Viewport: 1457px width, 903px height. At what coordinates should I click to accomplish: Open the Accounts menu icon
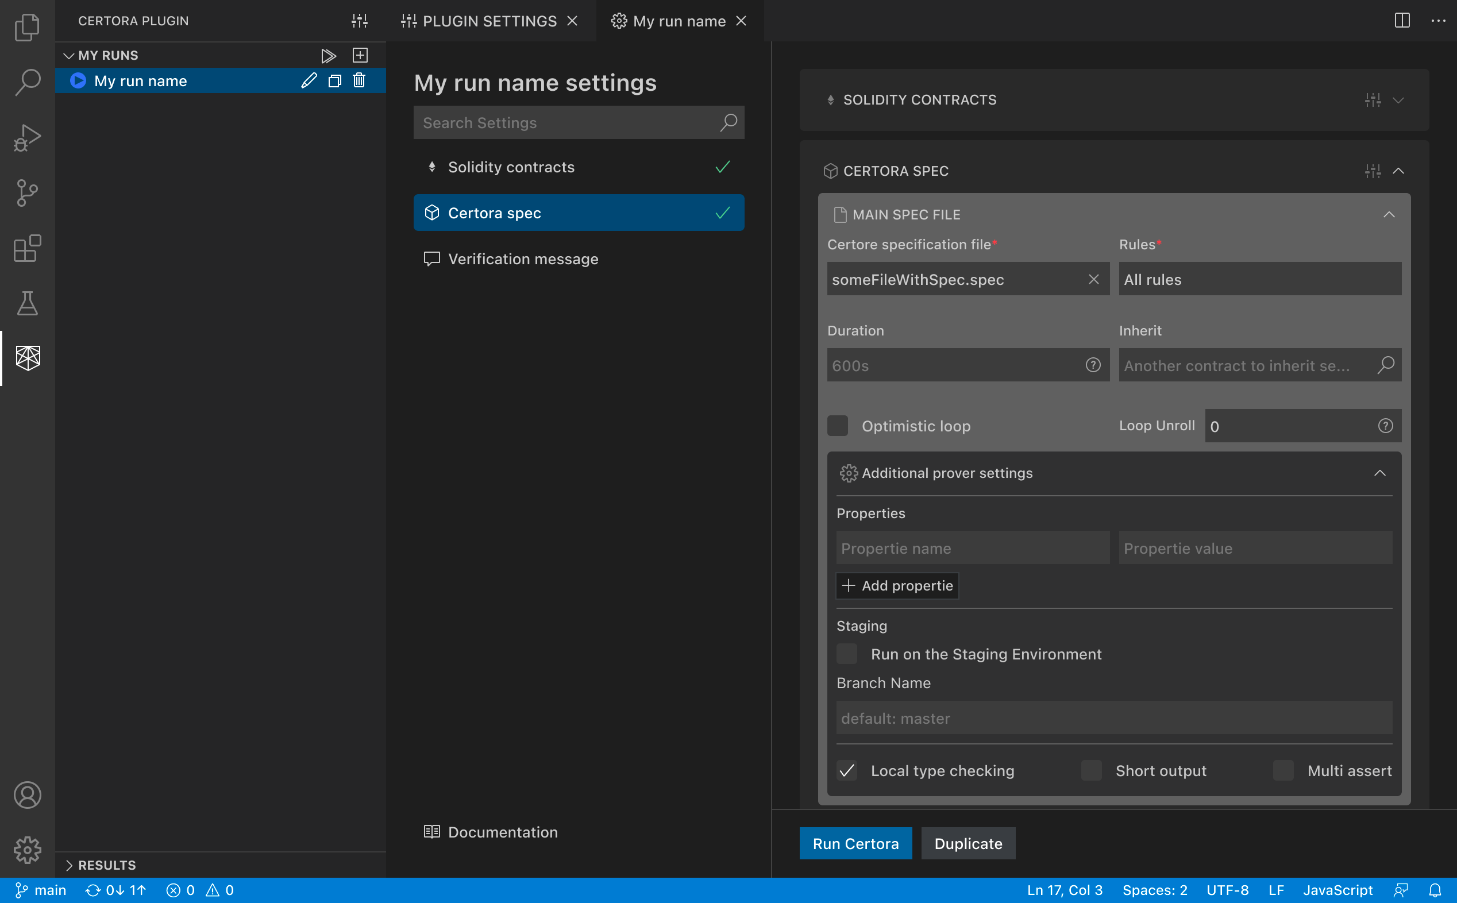click(28, 795)
